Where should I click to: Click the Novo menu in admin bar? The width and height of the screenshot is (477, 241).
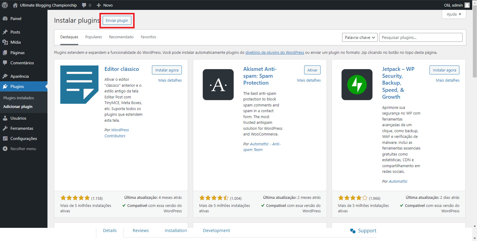104,5
